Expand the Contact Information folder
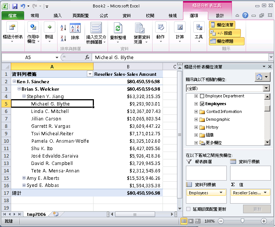The width and height of the screenshot is (275, 227). pyautogui.click(x=196, y=112)
